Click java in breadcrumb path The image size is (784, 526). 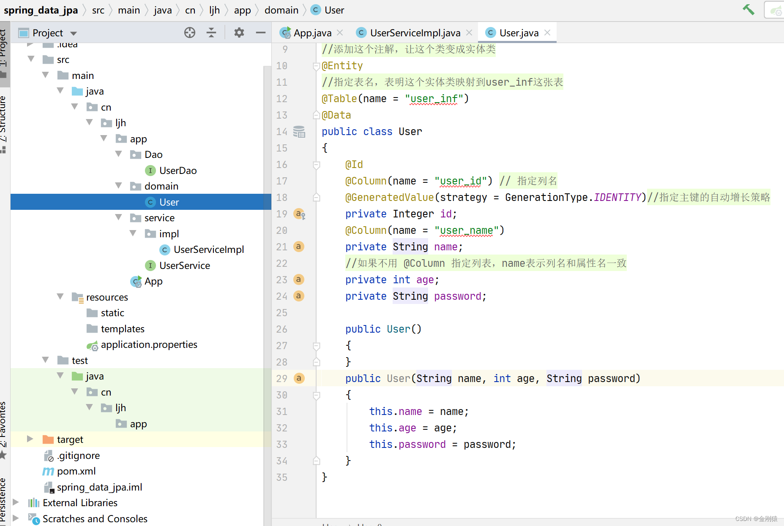coord(163,10)
